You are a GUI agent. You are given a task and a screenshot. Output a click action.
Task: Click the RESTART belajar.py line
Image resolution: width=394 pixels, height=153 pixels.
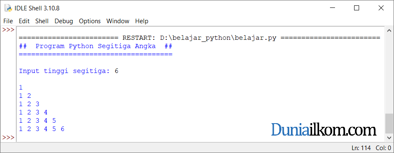point(199,38)
